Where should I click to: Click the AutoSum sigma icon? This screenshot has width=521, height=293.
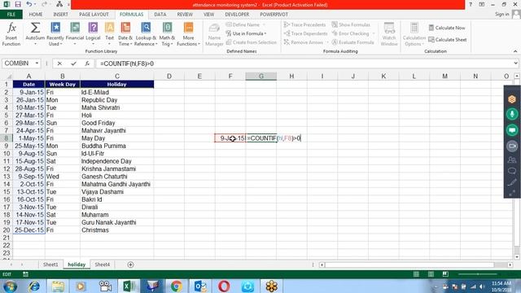35,28
